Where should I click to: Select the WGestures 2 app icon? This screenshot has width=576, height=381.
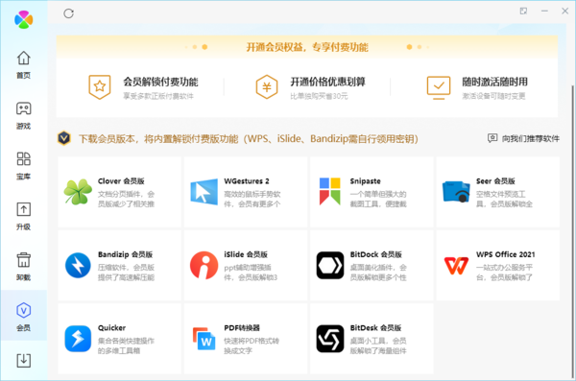204,192
